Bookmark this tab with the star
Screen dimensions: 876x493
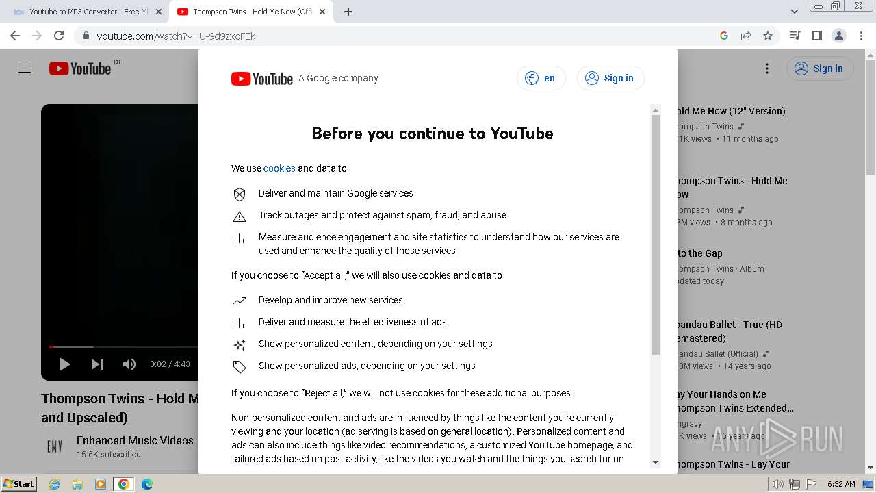768,36
